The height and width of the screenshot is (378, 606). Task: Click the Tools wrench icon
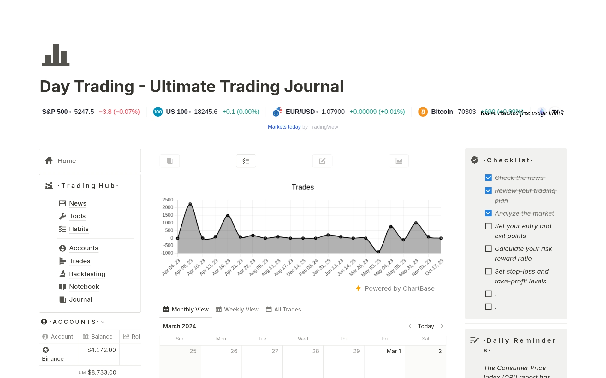62,216
